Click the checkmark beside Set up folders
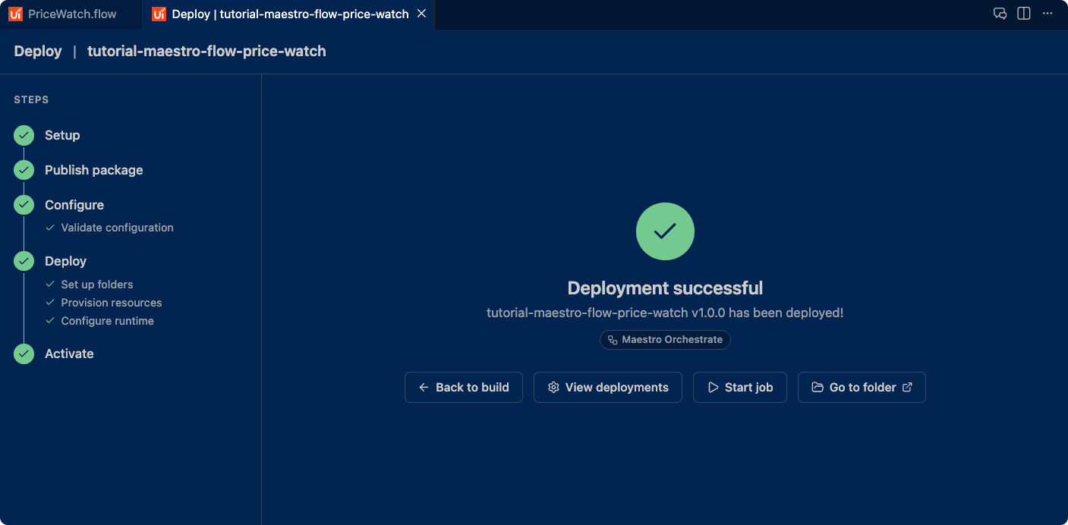Screen dimensions: 1068x525 [50, 285]
